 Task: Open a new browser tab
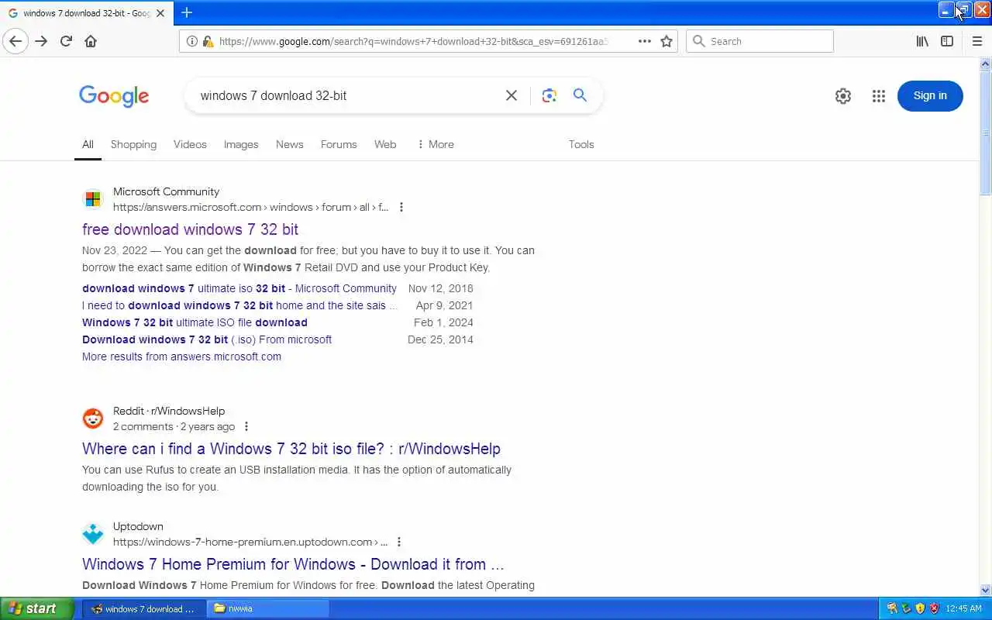pos(187,12)
